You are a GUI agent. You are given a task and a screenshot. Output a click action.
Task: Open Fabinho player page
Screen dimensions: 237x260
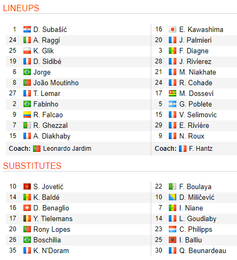(46, 104)
